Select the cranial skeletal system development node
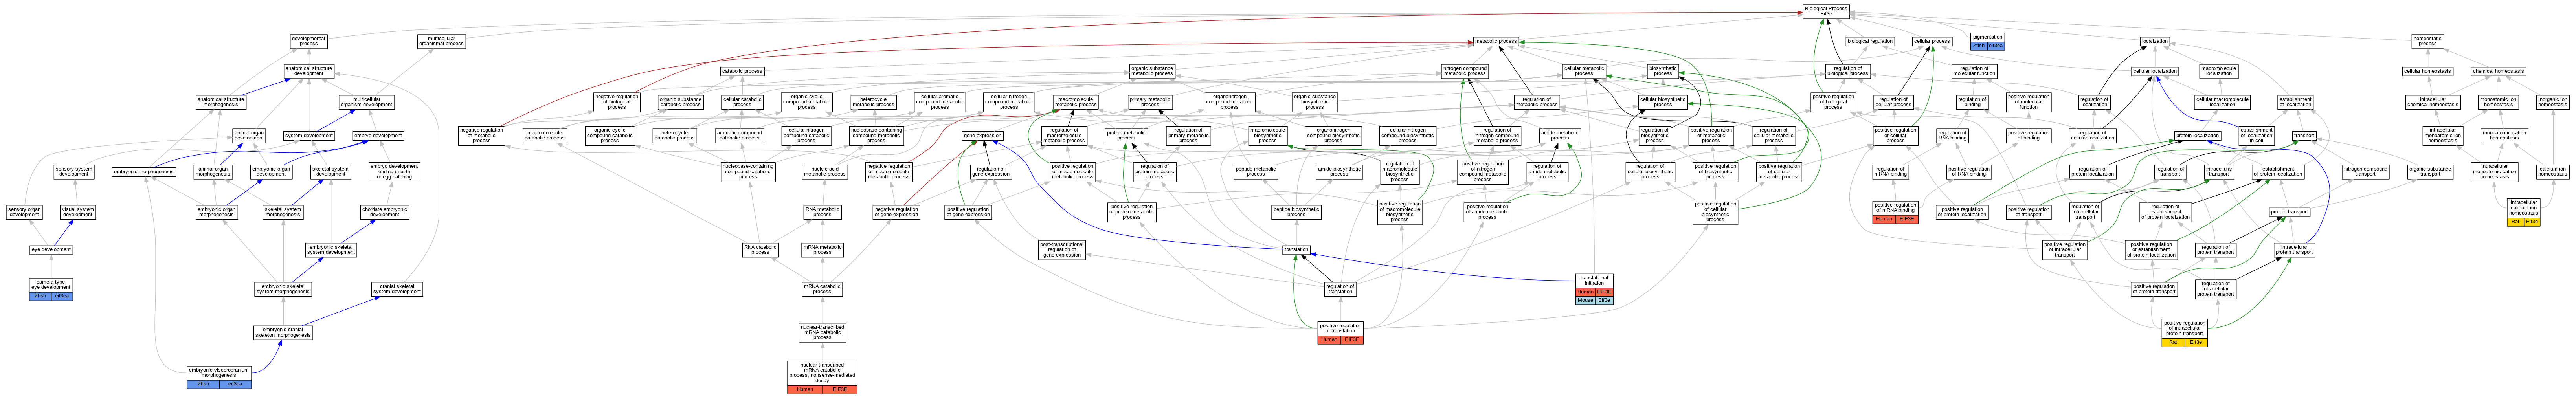 pyautogui.click(x=397, y=289)
